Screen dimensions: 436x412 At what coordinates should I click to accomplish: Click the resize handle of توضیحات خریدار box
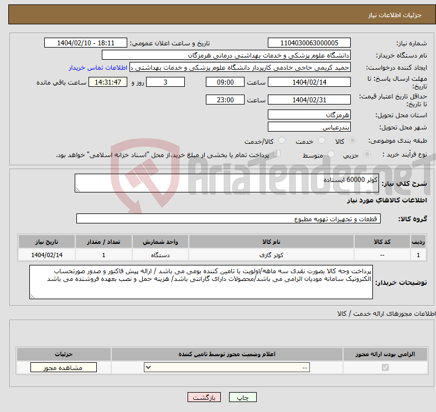[33, 296]
